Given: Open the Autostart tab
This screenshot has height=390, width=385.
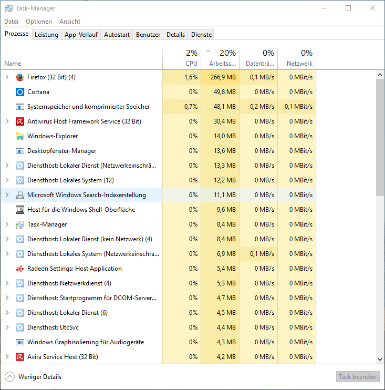Looking at the screenshot, I should [117, 35].
